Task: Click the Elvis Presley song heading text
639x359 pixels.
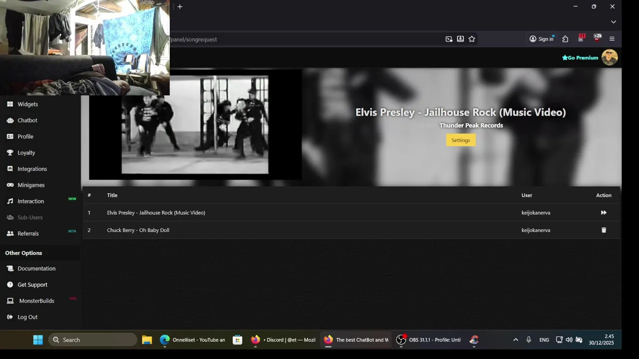Action: [x=461, y=112]
